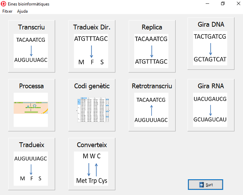This screenshot has height=195, width=243.
Task: Click the M W C conversion image
Action: click(91, 168)
